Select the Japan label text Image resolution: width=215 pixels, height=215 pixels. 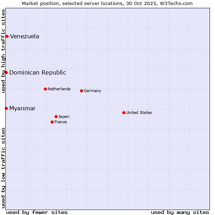coord(64,116)
